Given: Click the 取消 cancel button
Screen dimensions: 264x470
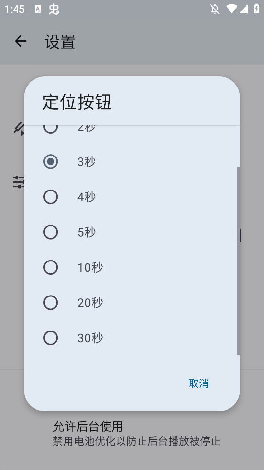Looking at the screenshot, I should click(198, 383).
